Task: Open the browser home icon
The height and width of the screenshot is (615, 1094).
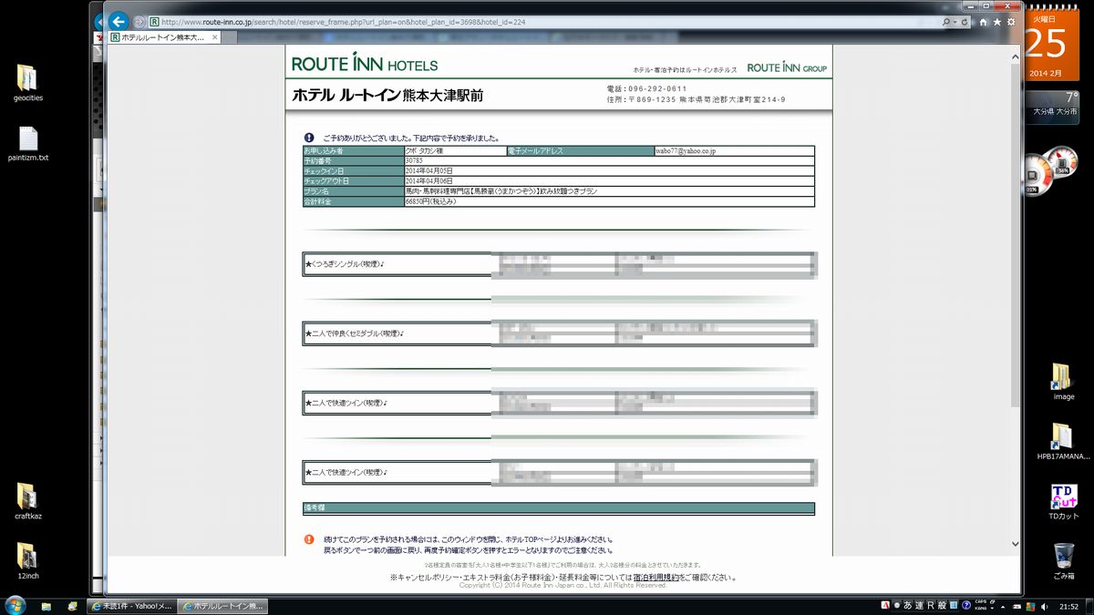Action: 984,21
